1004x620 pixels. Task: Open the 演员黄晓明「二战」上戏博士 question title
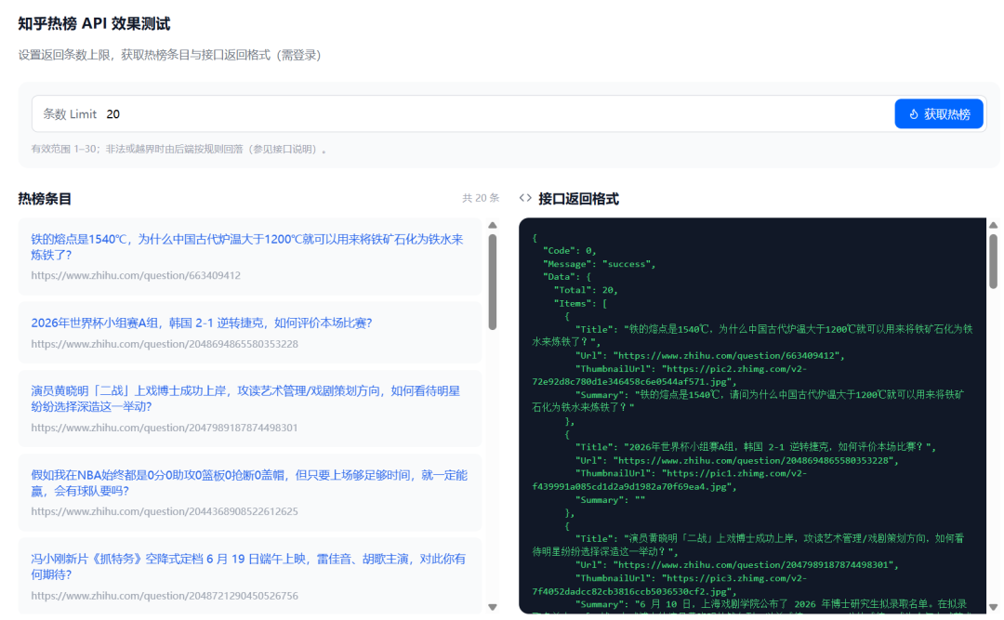(245, 399)
